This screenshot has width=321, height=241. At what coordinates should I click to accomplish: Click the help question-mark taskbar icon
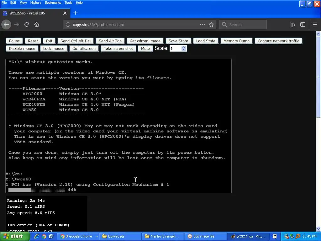[x=275, y=236]
